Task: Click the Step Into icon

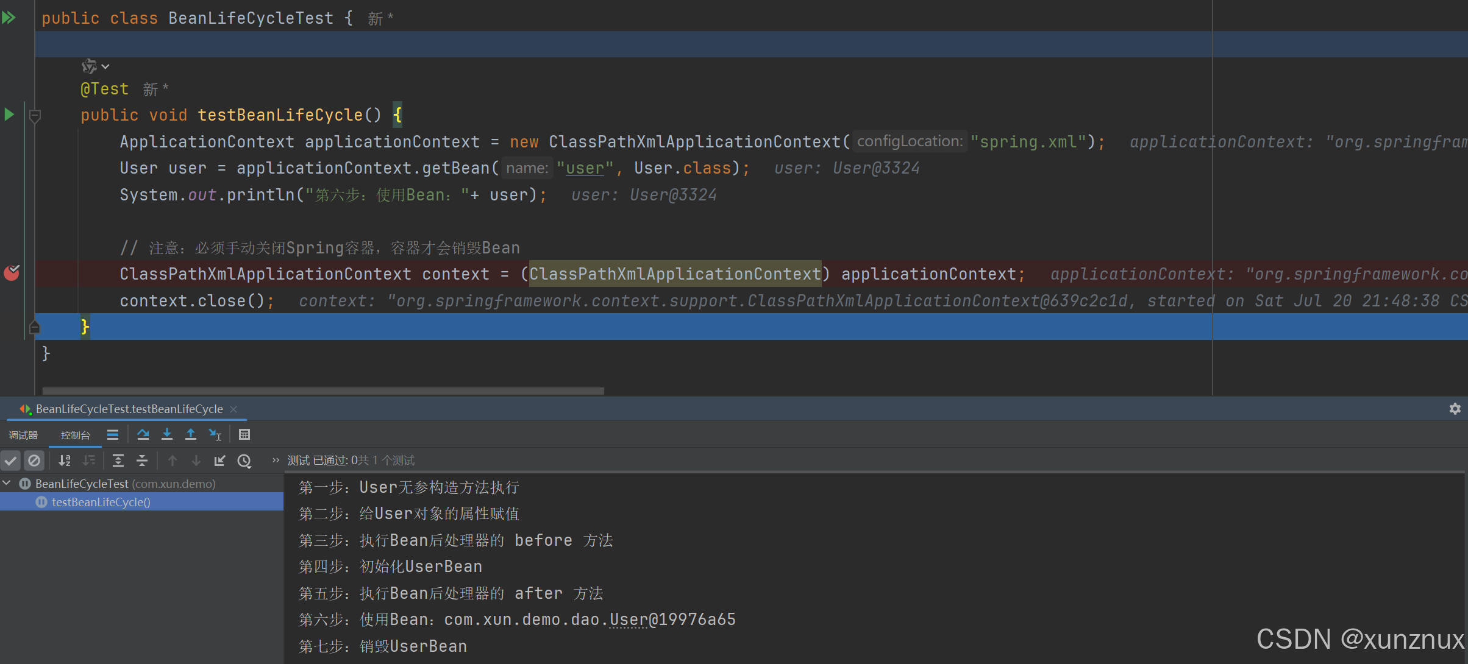Action: tap(167, 434)
